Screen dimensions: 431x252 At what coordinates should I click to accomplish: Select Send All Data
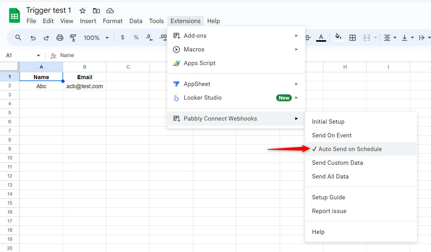[361, 177]
